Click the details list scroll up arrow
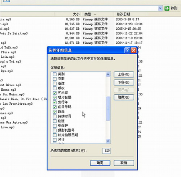 pos(108,74)
